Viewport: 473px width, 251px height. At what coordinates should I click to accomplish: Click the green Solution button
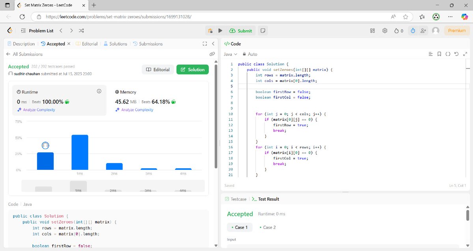[x=192, y=70]
